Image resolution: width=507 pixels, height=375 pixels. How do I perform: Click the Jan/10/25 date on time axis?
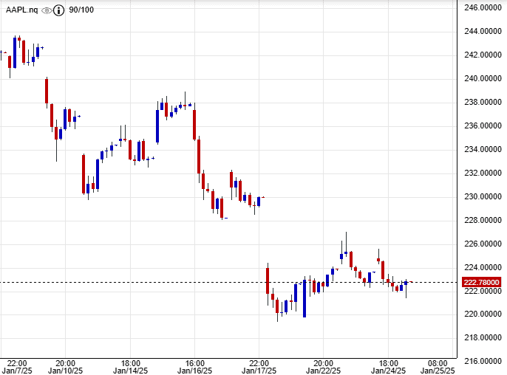point(65,371)
